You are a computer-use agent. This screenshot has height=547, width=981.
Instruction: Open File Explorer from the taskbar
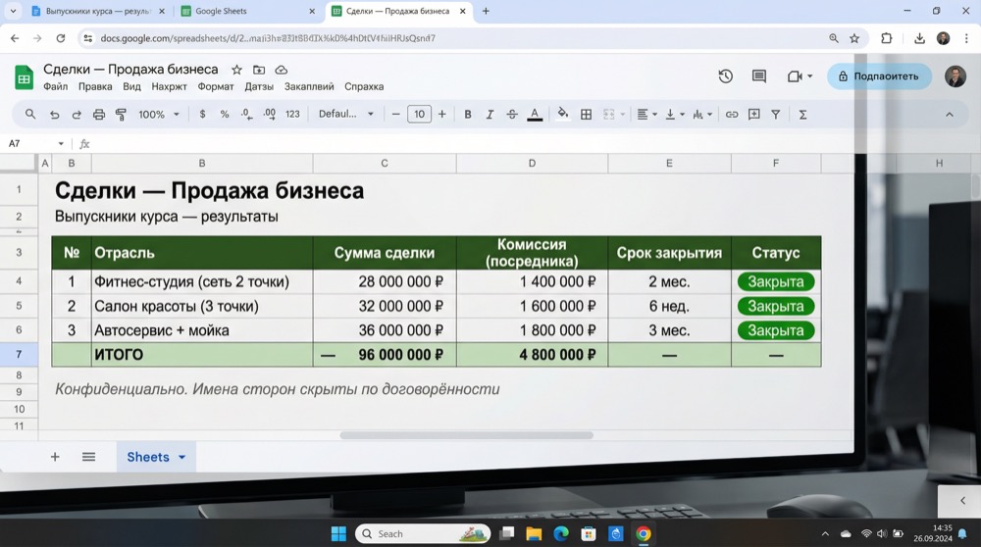534,534
